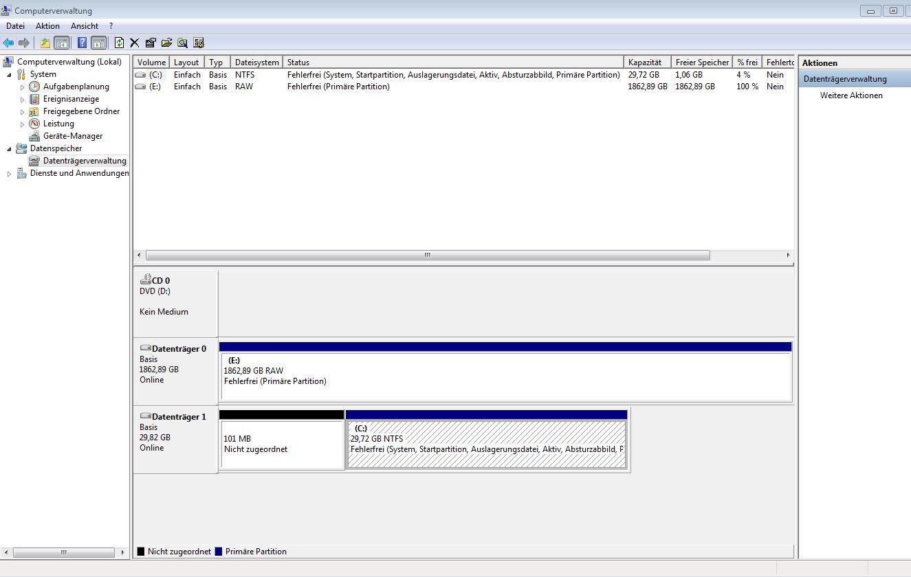Screen dimensions: 911x577
Task: Select the 101 MB Nicht zugeordnet block
Action: (282, 444)
